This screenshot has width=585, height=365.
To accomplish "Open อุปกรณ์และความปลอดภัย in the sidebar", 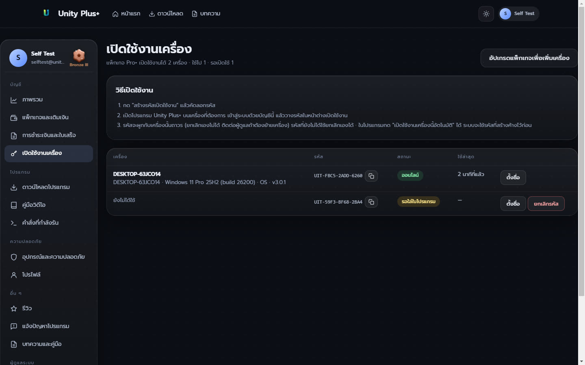I will (49, 257).
